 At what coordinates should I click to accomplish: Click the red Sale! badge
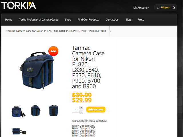[x=53, y=51]
